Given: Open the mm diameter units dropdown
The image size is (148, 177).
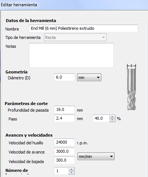Looking at the screenshot, I should point(89,77).
